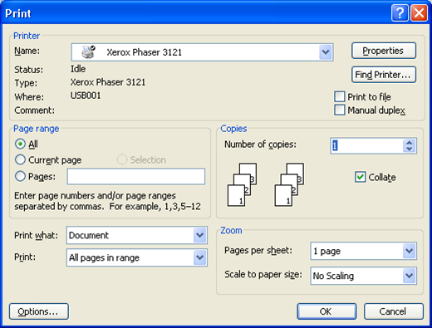Close the Print dialog with X
The height and width of the screenshot is (328, 432).
tap(419, 13)
